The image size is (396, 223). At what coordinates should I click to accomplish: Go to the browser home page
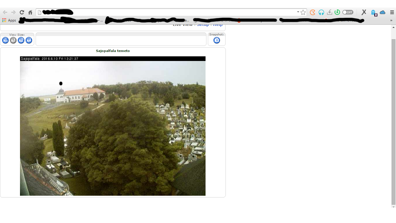(30, 12)
